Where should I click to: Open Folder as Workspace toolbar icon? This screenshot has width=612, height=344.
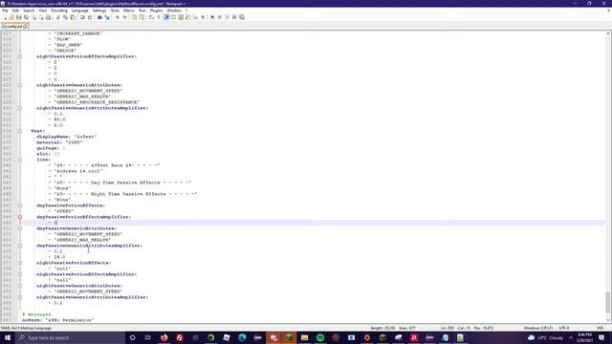pyautogui.click(x=195, y=17)
